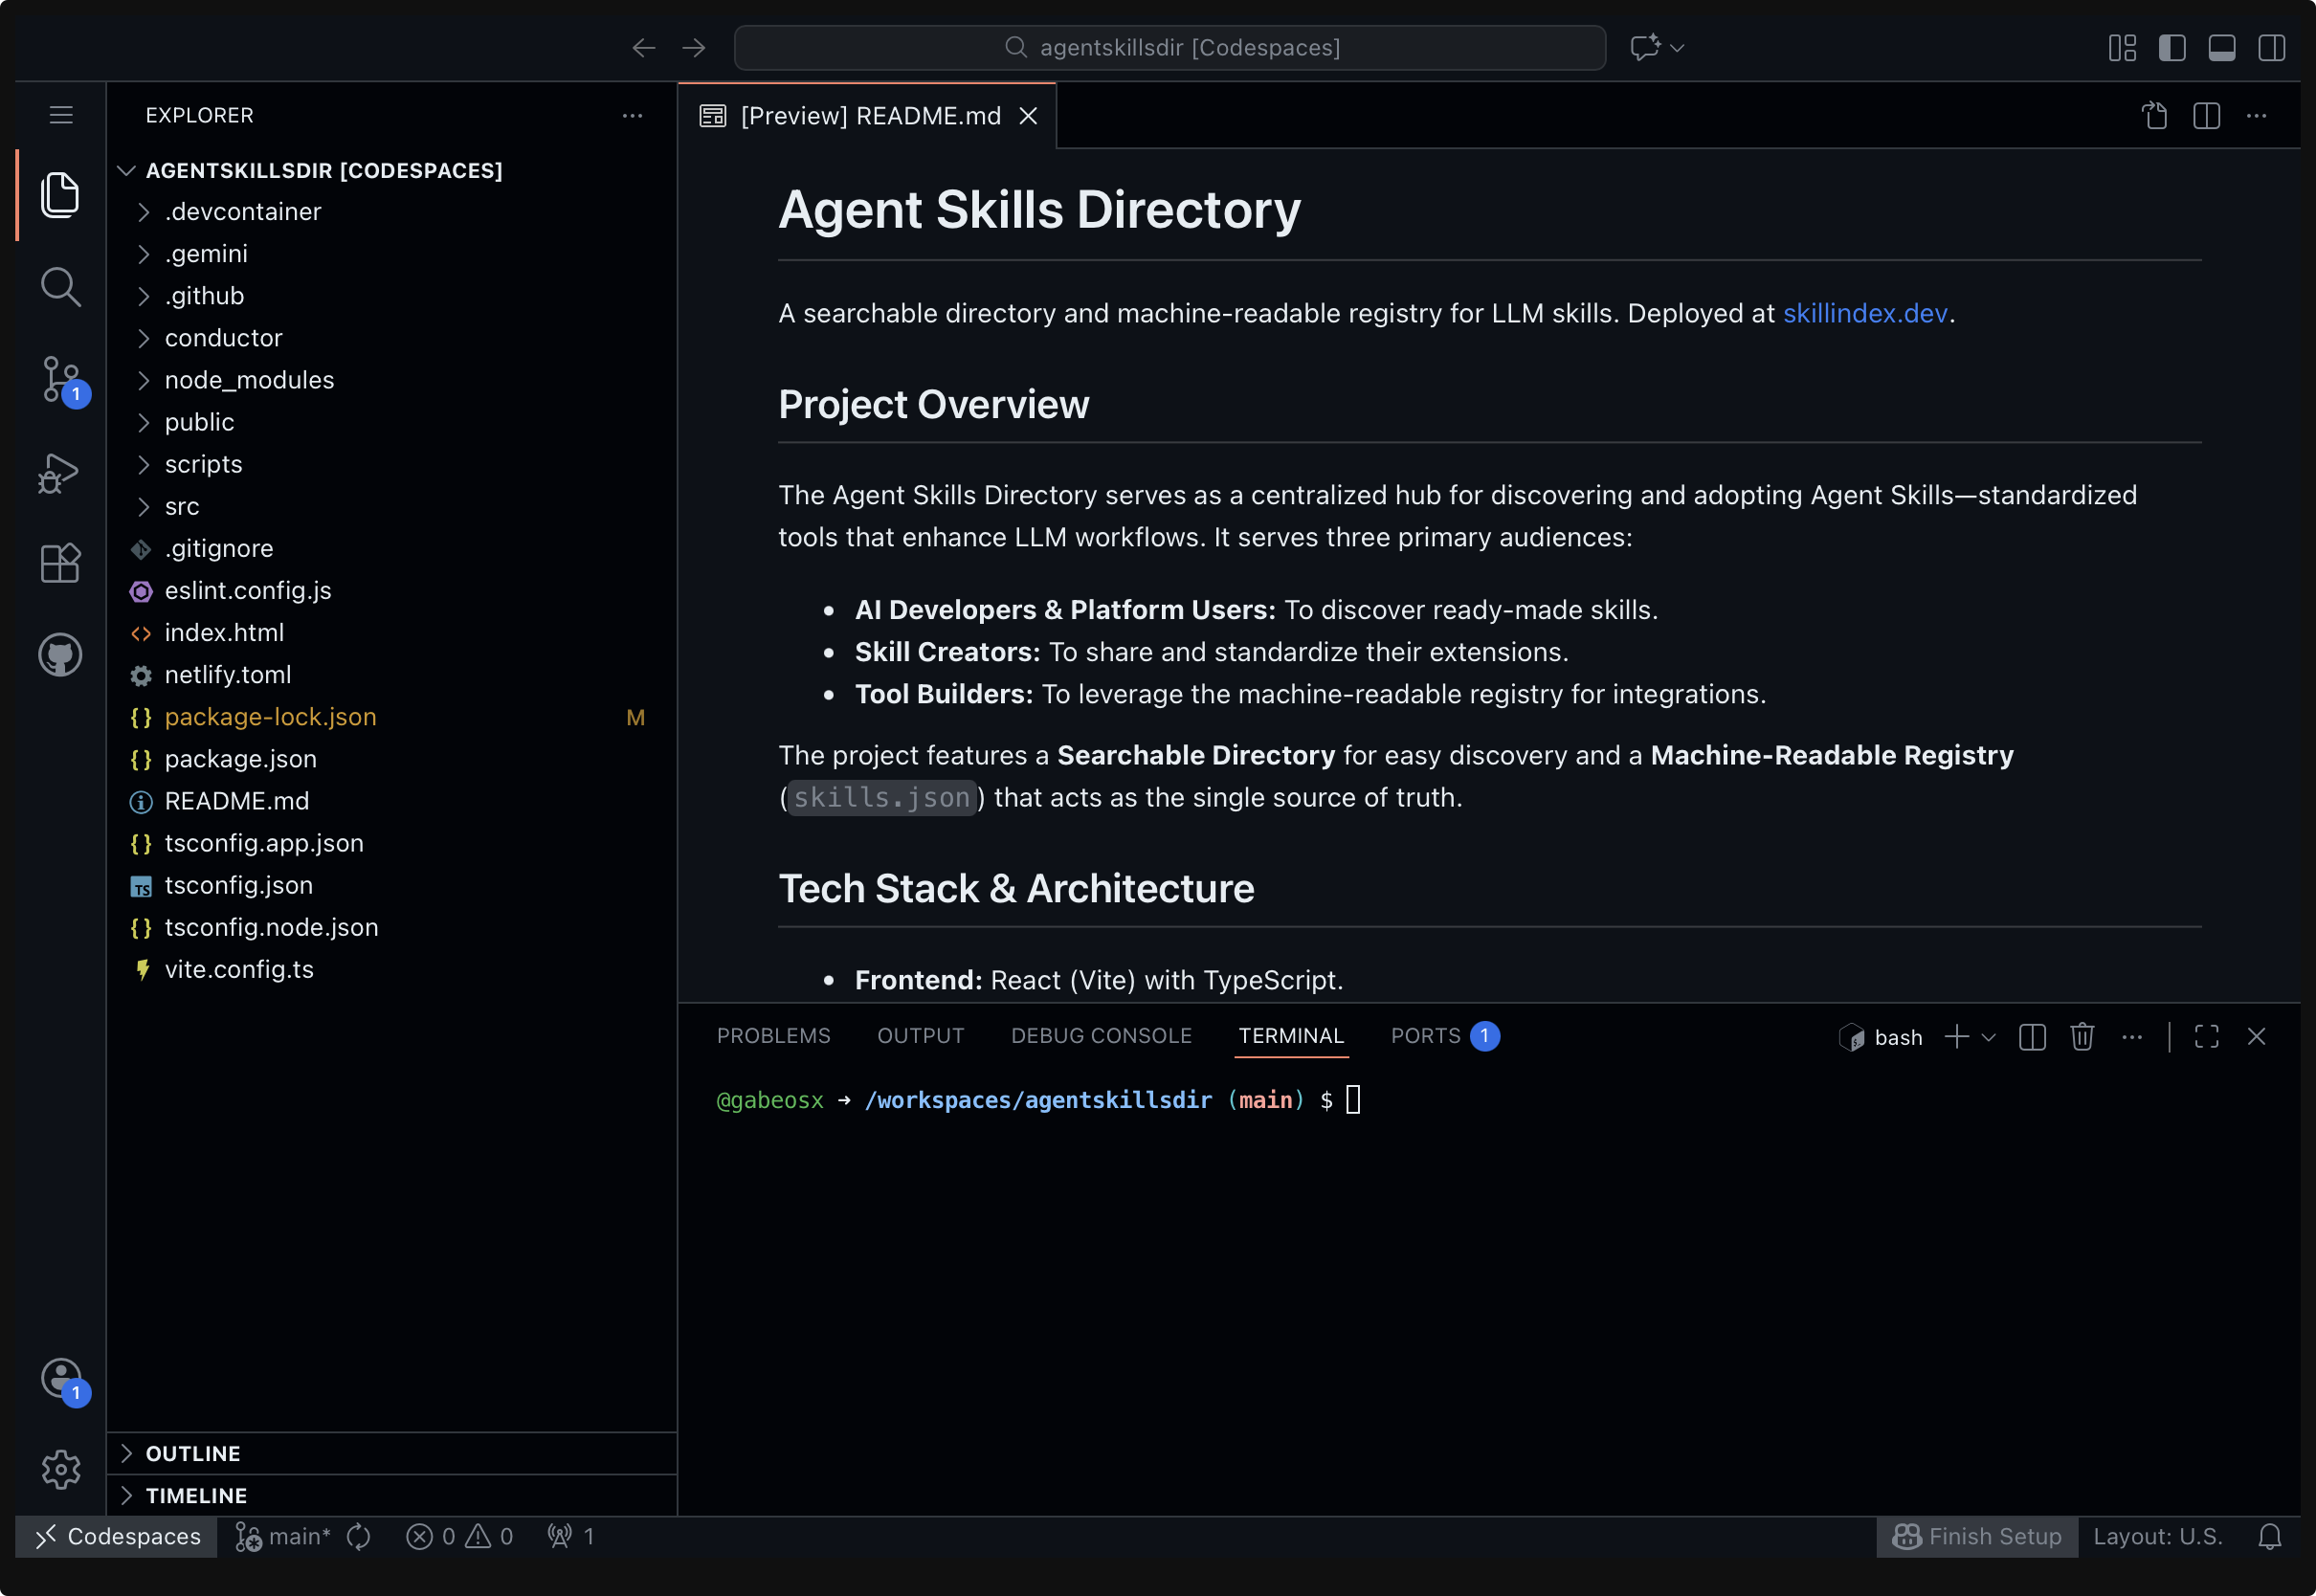Switch to the PROBLEMS tab
Image resolution: width=2316 pixels, height=1596 pixels.
773,1036
